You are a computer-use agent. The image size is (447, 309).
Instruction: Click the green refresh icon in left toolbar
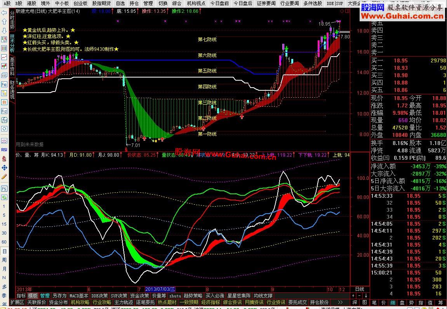click(4, 197)
